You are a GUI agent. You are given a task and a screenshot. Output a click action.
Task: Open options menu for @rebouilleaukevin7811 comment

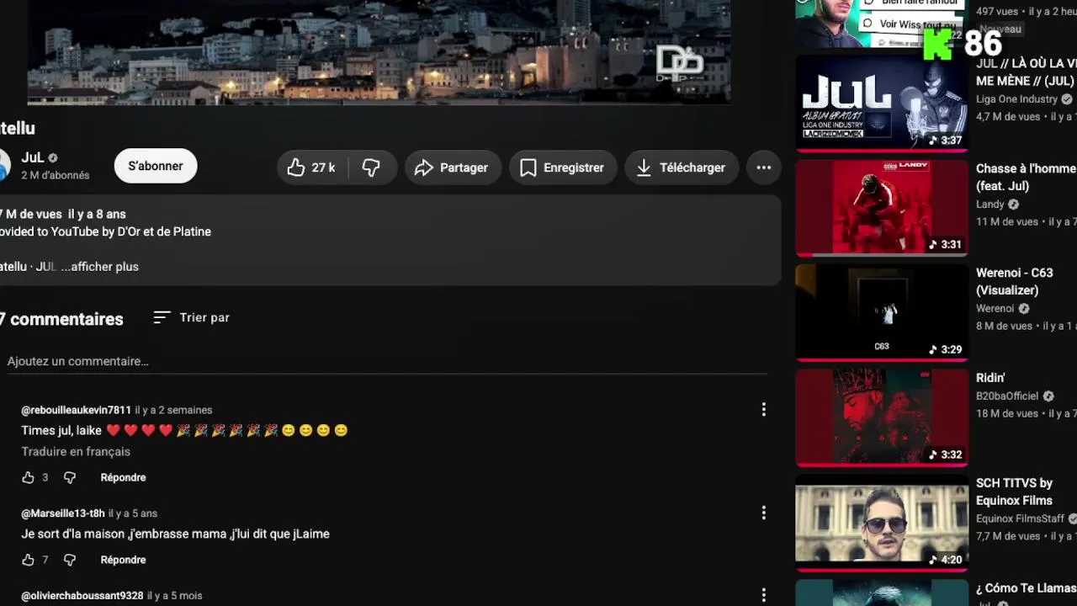(x=764, y=410)
